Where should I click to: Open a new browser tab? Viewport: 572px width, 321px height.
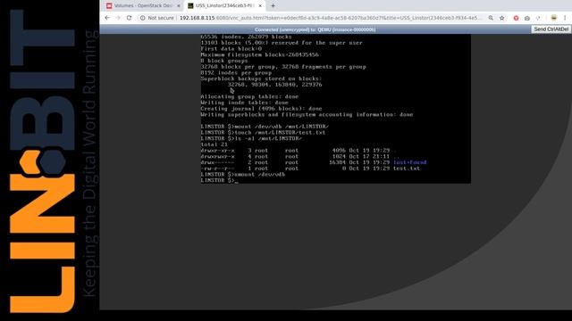[x=273, y=6]
